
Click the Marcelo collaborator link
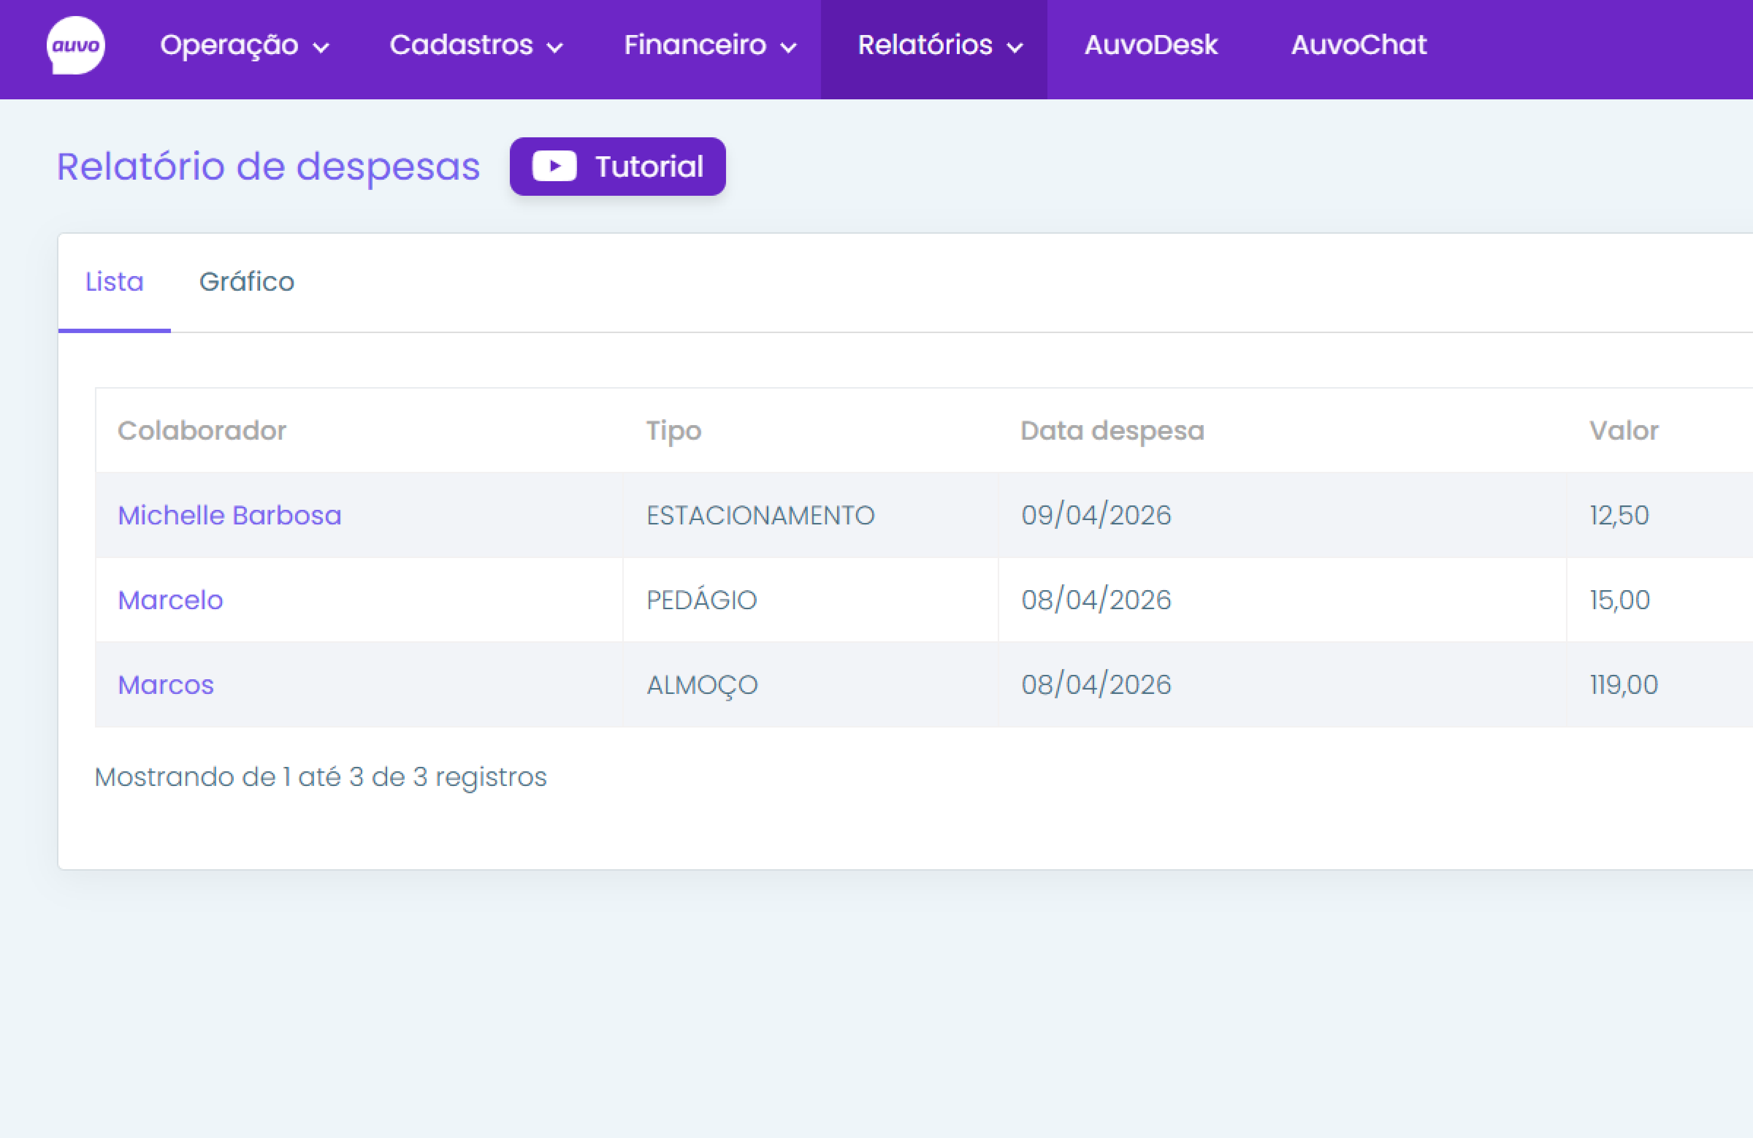(170, 599)
